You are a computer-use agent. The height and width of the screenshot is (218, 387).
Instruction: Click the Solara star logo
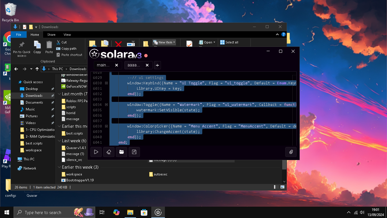[94, 54]
